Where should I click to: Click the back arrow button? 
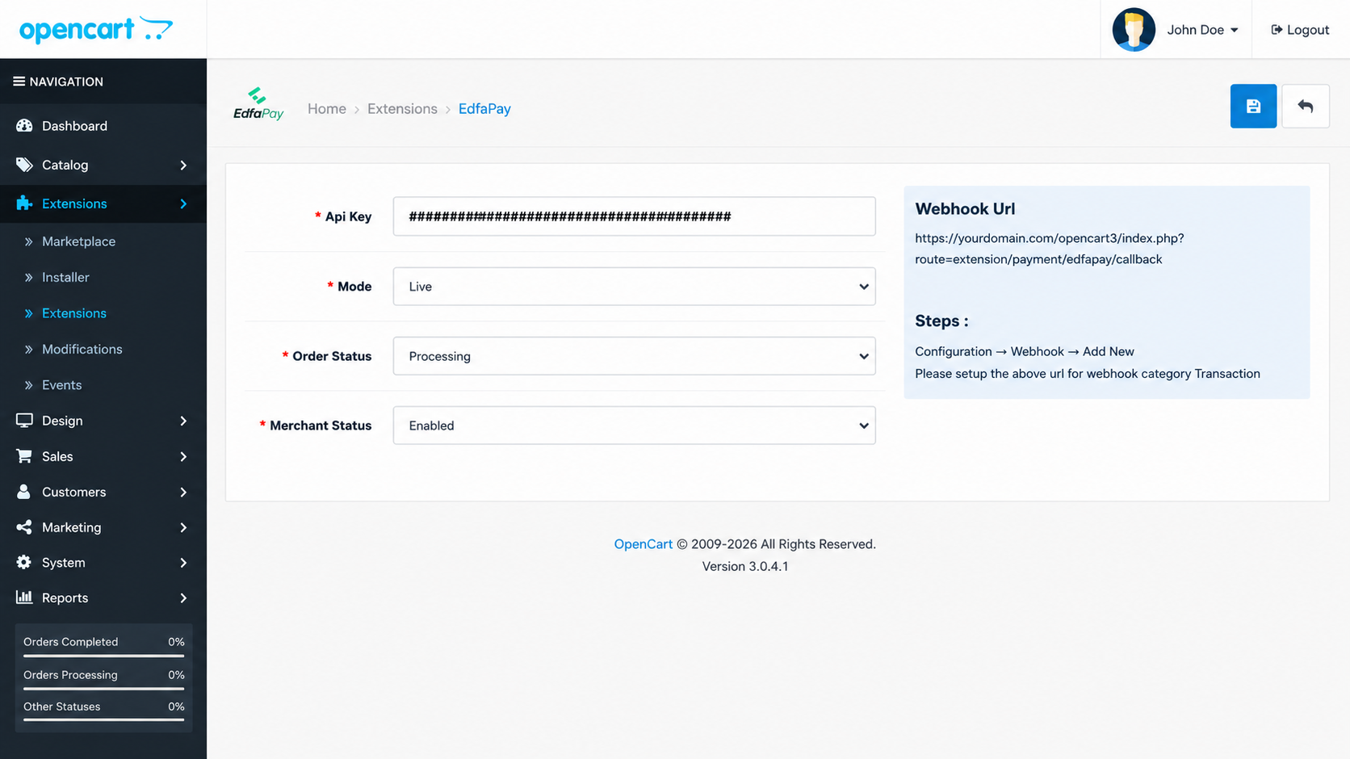coord(1306,106)
